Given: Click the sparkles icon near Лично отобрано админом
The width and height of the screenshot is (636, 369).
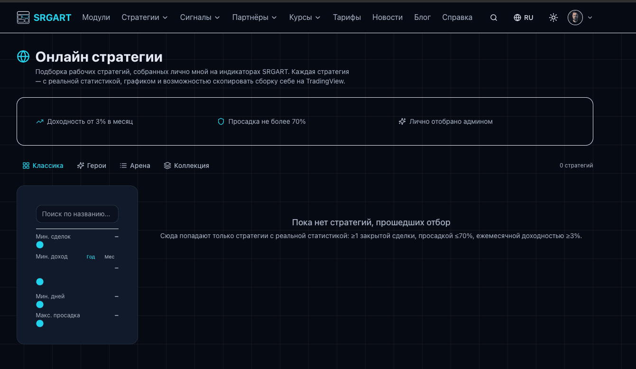Looking at the screenshot, I should tap(402, 121).
